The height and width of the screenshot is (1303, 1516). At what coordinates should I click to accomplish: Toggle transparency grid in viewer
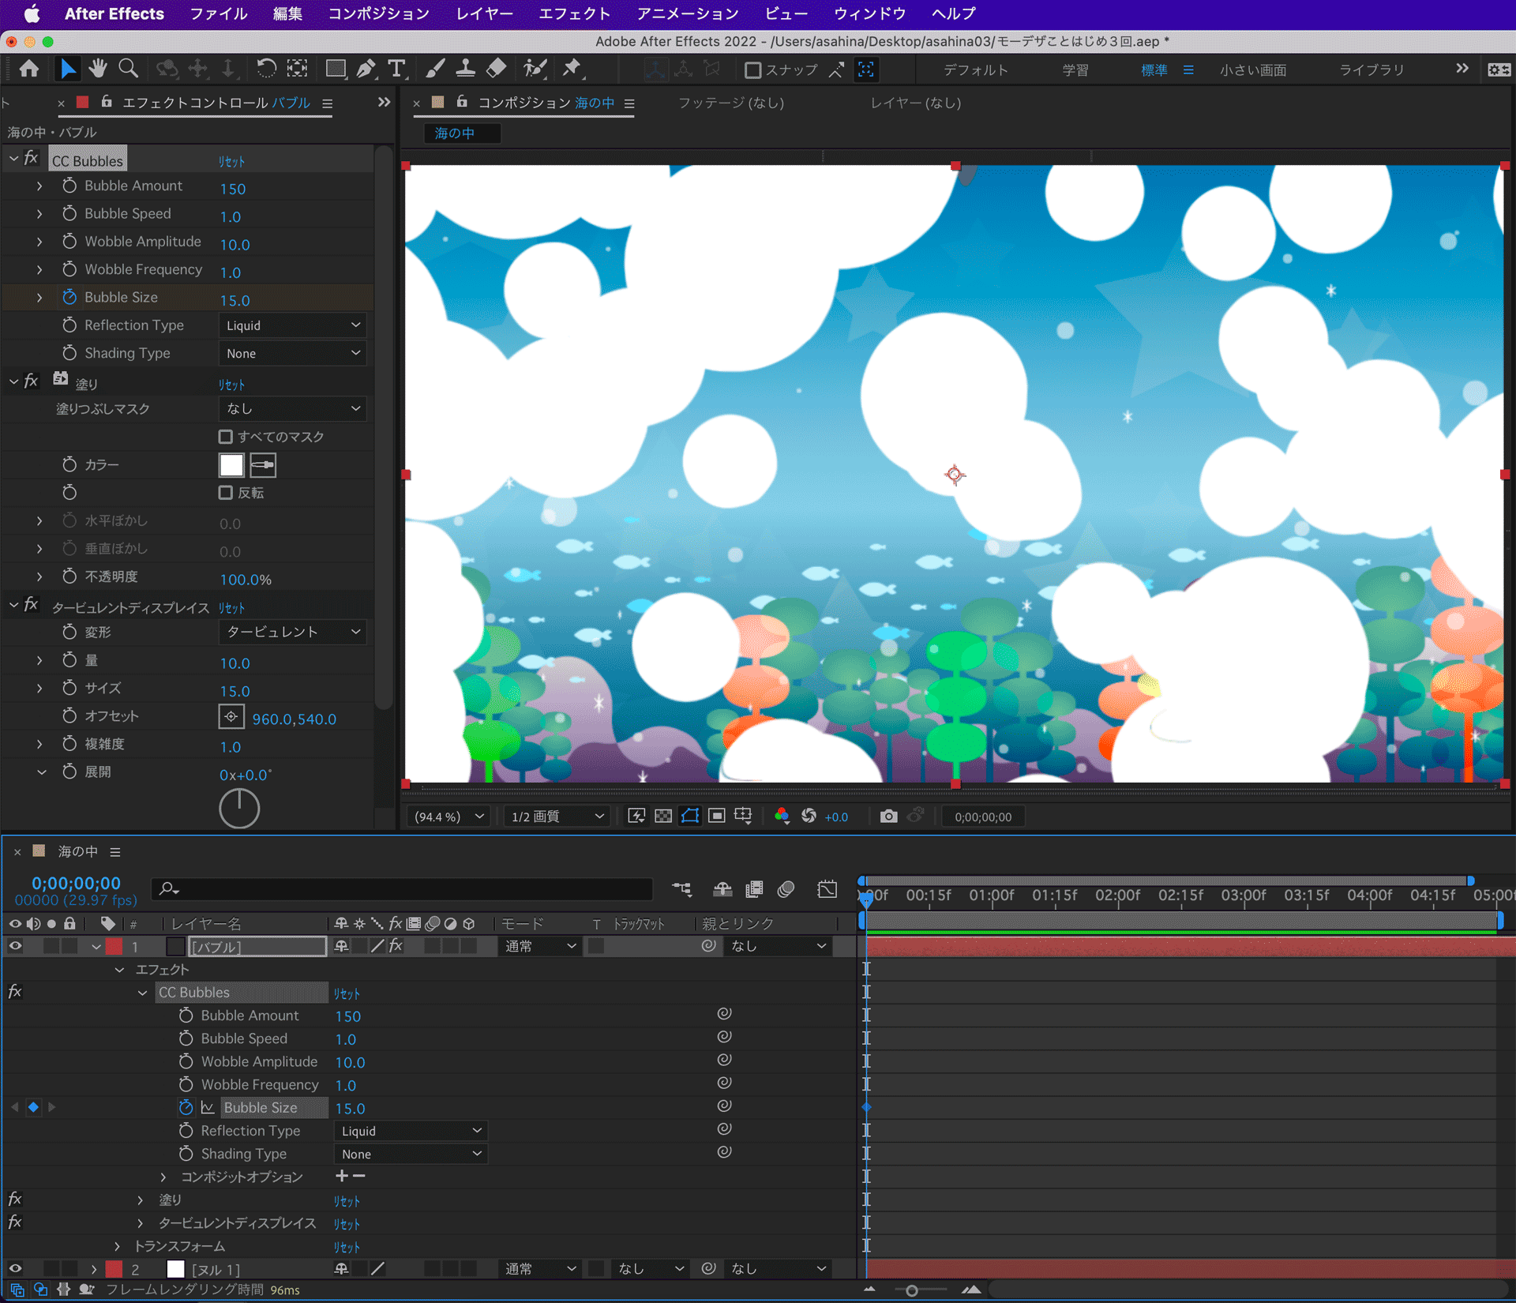tap(663, 817)
